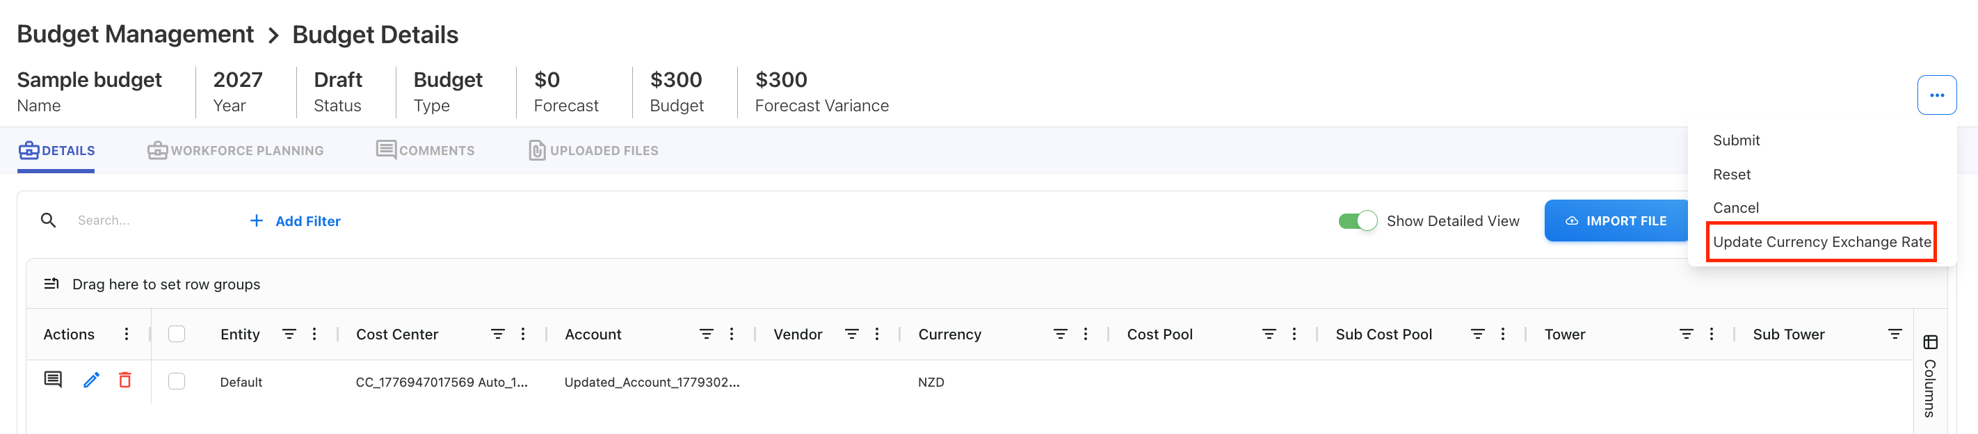Click the Add Filter link
1978x434 pixels.
pyautogui.click(x=296, y=221)
